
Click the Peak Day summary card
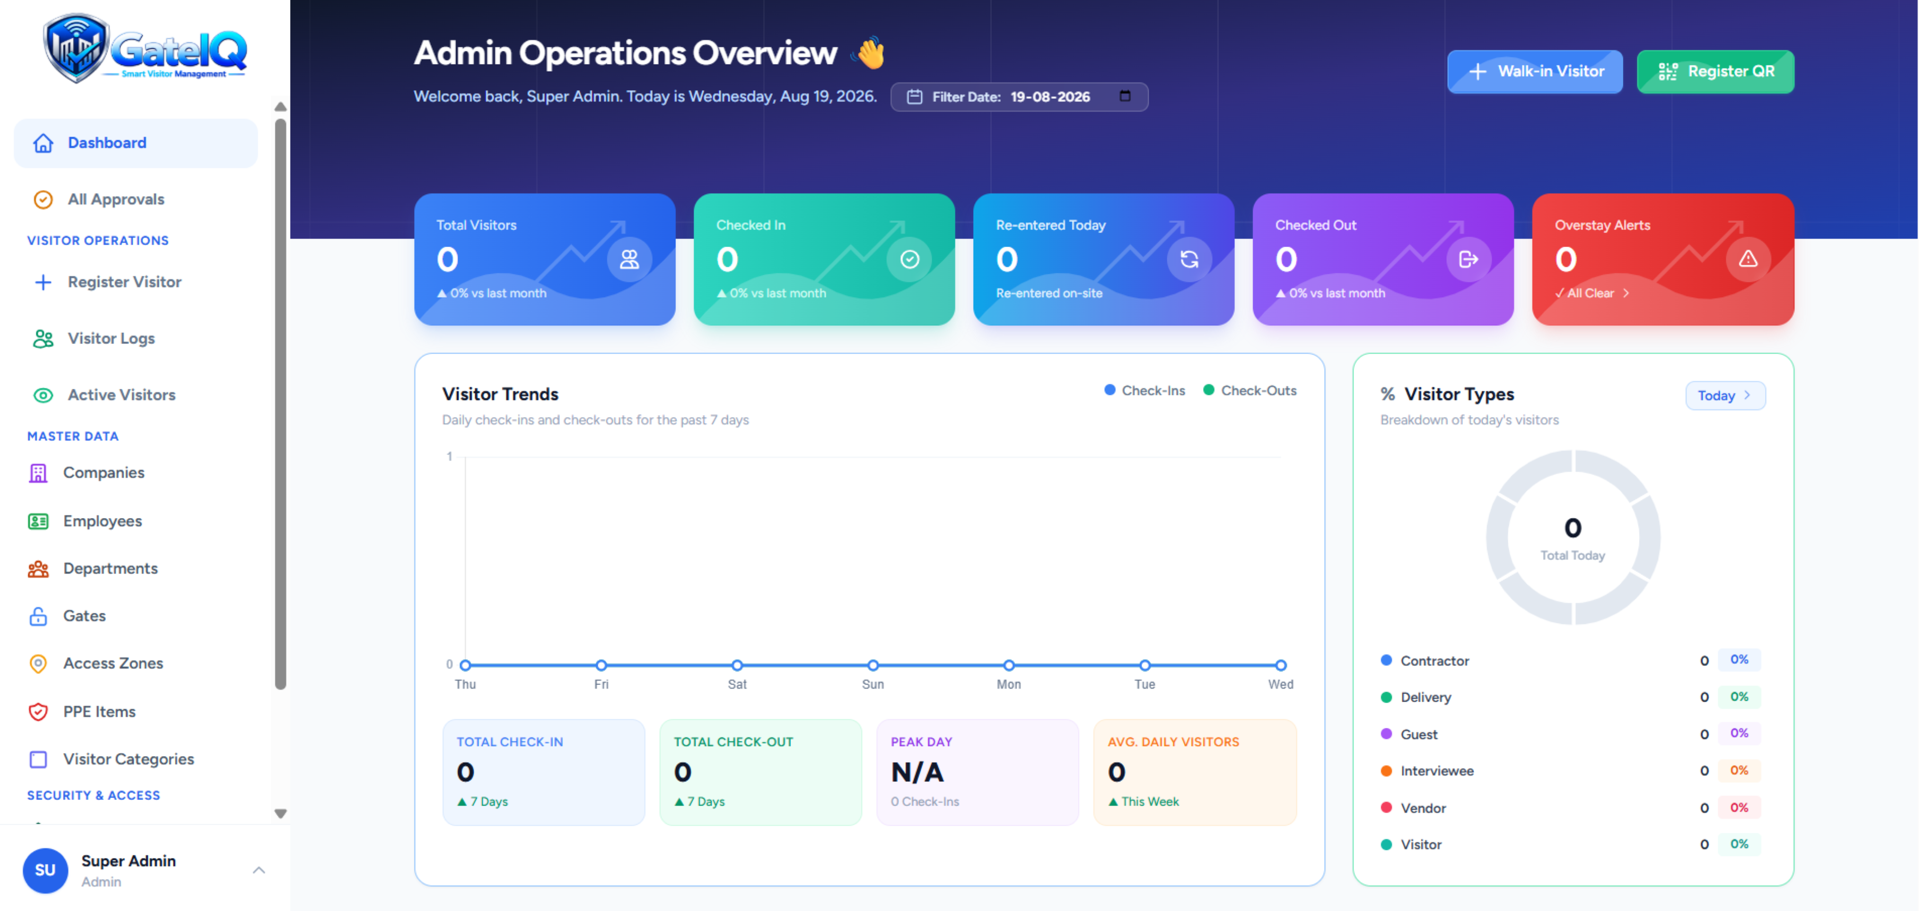pyautogui.click(x=977, y=772)
